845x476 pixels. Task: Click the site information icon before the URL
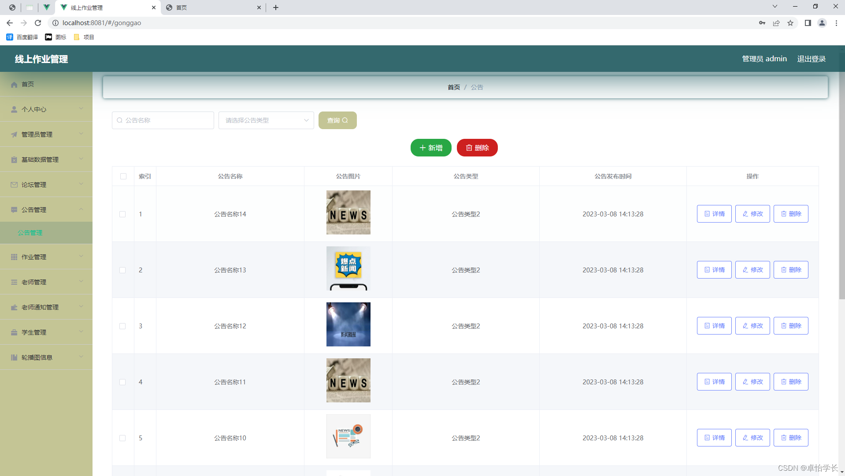[56, 23]
